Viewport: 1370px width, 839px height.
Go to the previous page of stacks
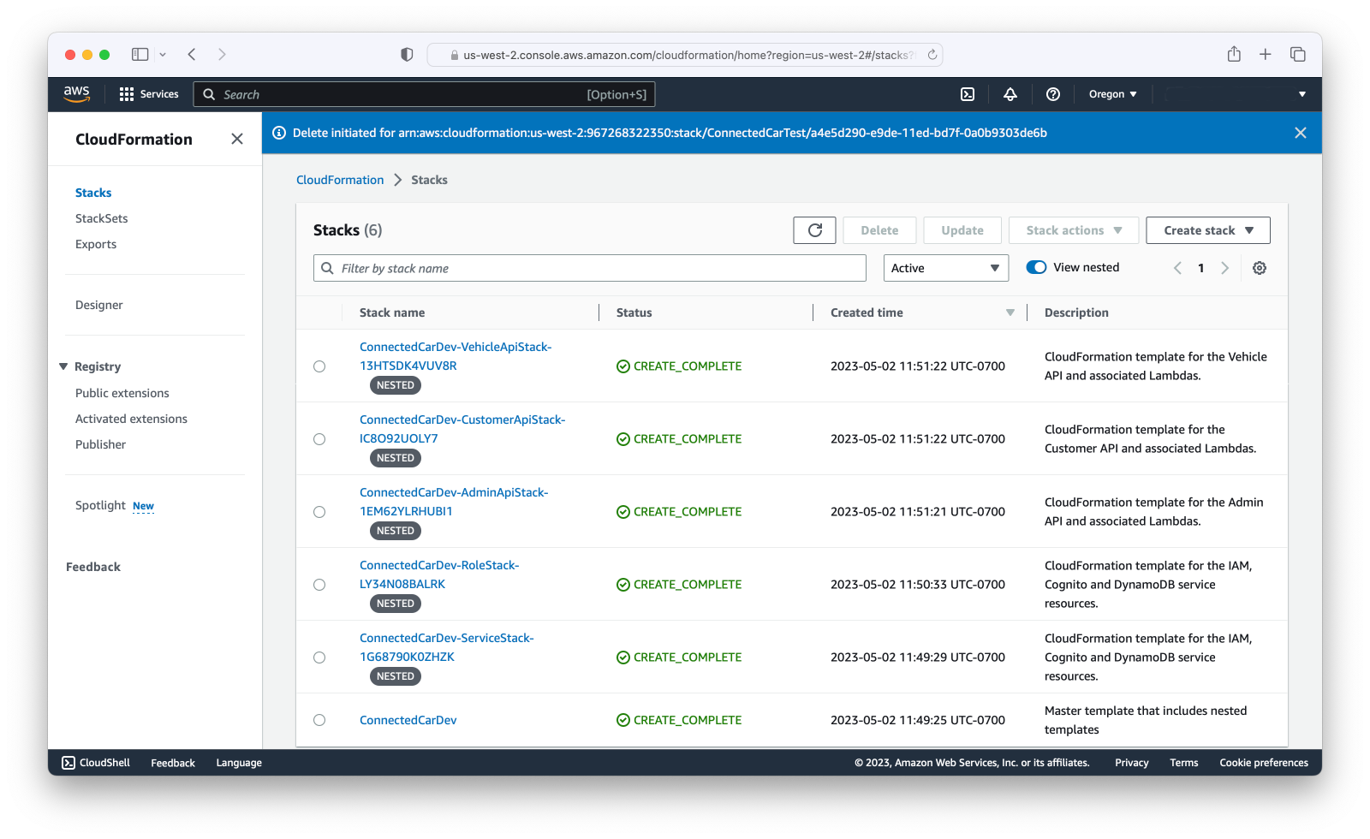coord(1177,268)
